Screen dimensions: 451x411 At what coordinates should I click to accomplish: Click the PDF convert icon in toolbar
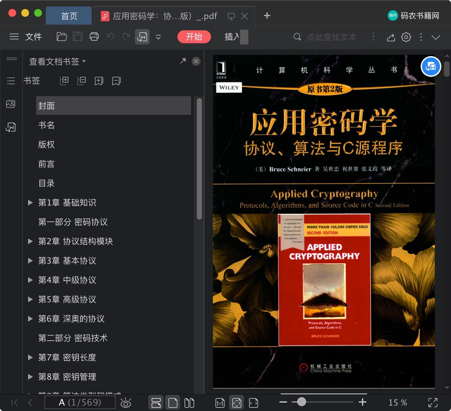point(142,37)
